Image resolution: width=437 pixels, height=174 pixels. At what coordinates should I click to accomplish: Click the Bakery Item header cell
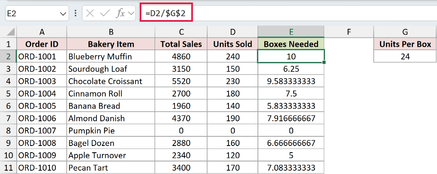(111, 44)
